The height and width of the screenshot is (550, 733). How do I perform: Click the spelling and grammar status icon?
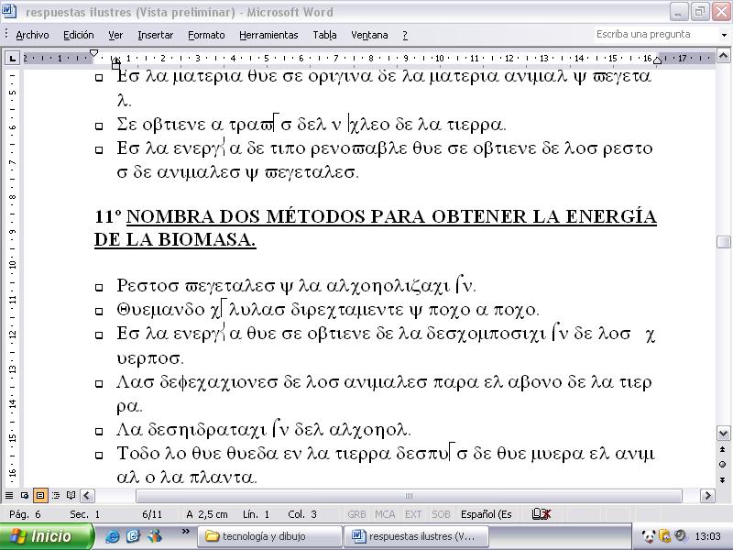pos(542,514)
